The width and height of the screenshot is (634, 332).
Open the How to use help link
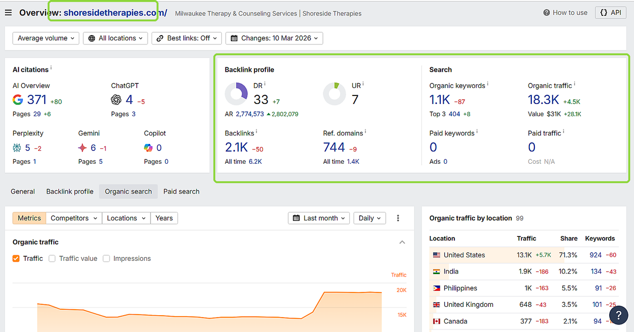tap(565, 13)
